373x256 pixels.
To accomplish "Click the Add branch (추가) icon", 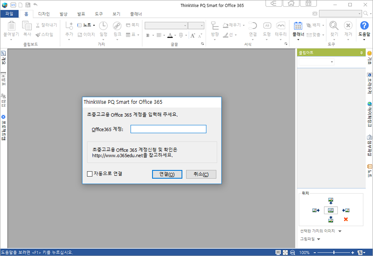I will pos(69,25).
